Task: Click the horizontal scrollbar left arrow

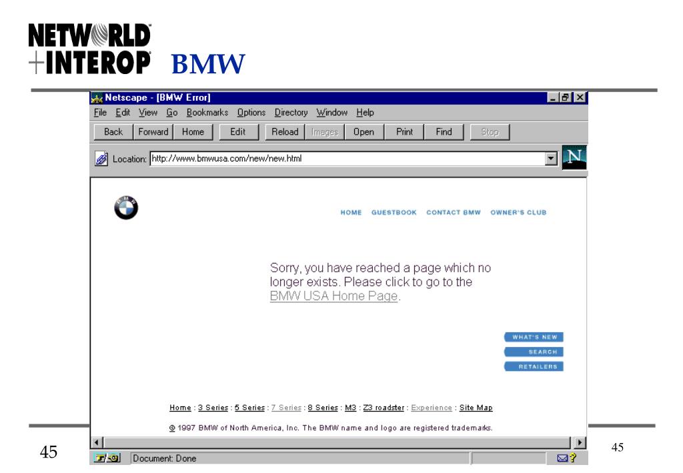Action: coord(97,442)
